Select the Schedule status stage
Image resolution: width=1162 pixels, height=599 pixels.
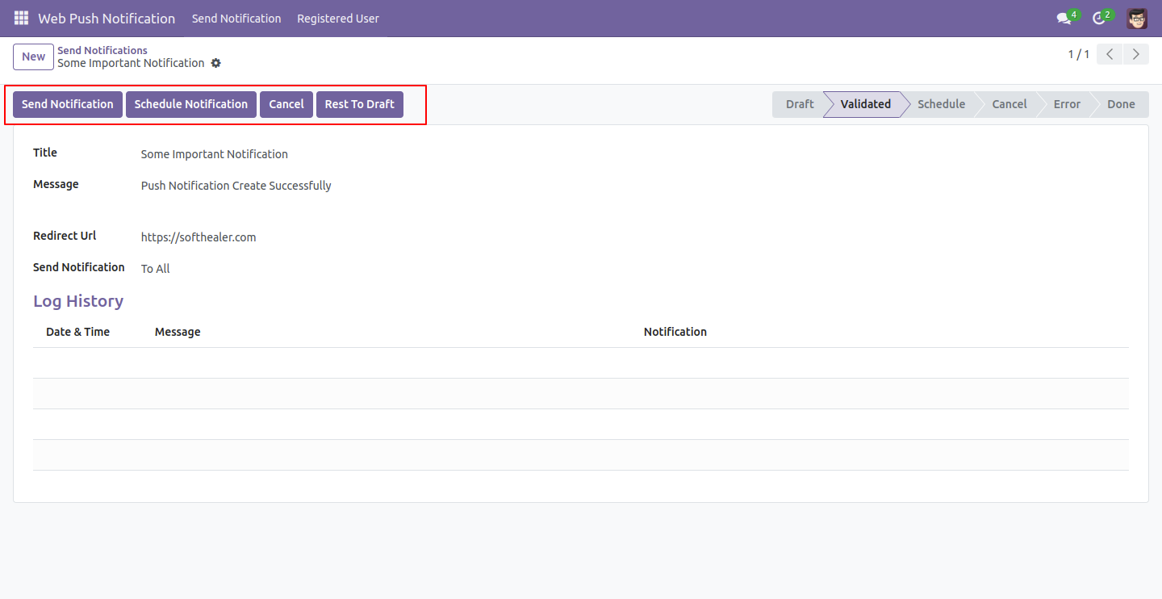pos(941,104)
